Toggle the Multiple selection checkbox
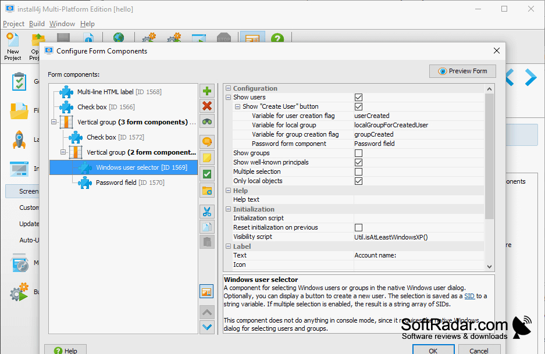This screenshot has width=545, height=354. pyautogui.click(x=358, y=171)
